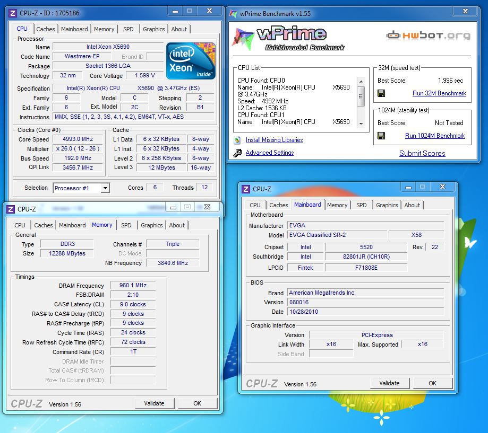Click Validate in Mainboard CPU-Z window
This screenshot has width=488, height=433.
(x=389, y=383)
